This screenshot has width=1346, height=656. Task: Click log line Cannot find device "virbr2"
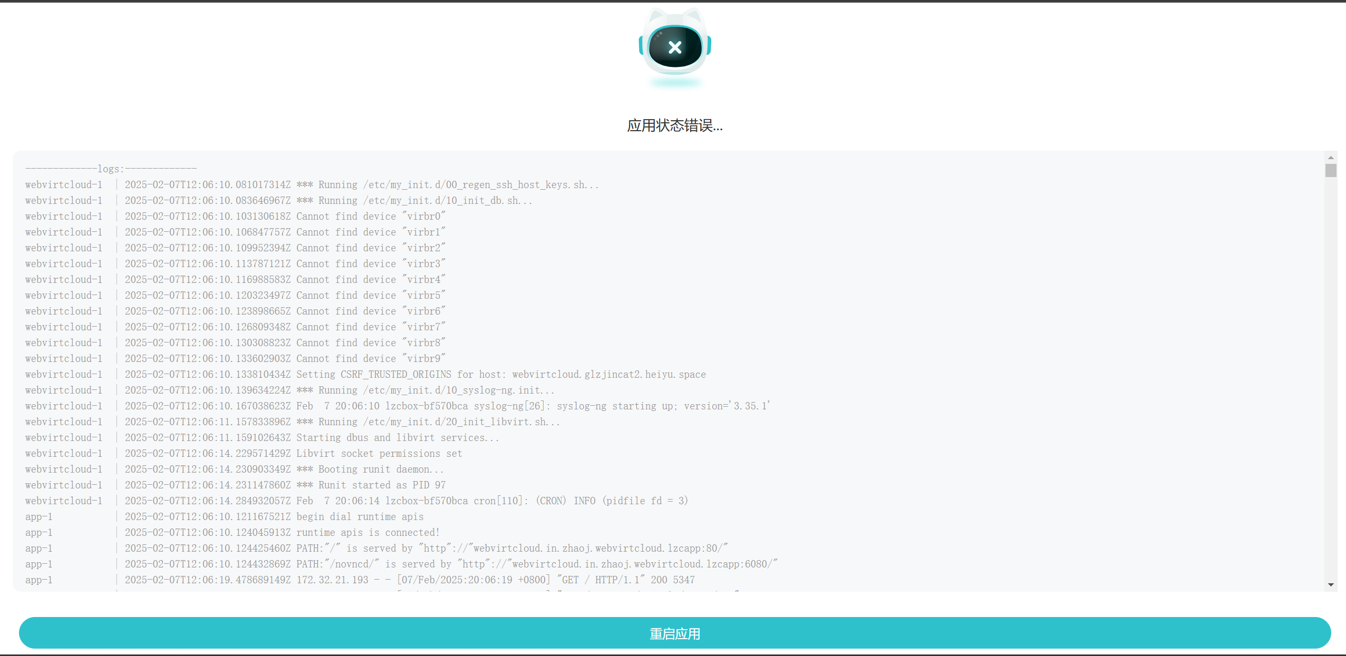(235, 248)
